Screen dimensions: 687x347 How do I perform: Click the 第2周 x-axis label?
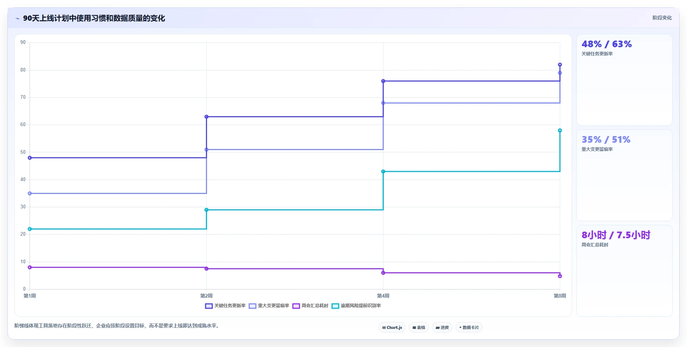coord(206,296)
